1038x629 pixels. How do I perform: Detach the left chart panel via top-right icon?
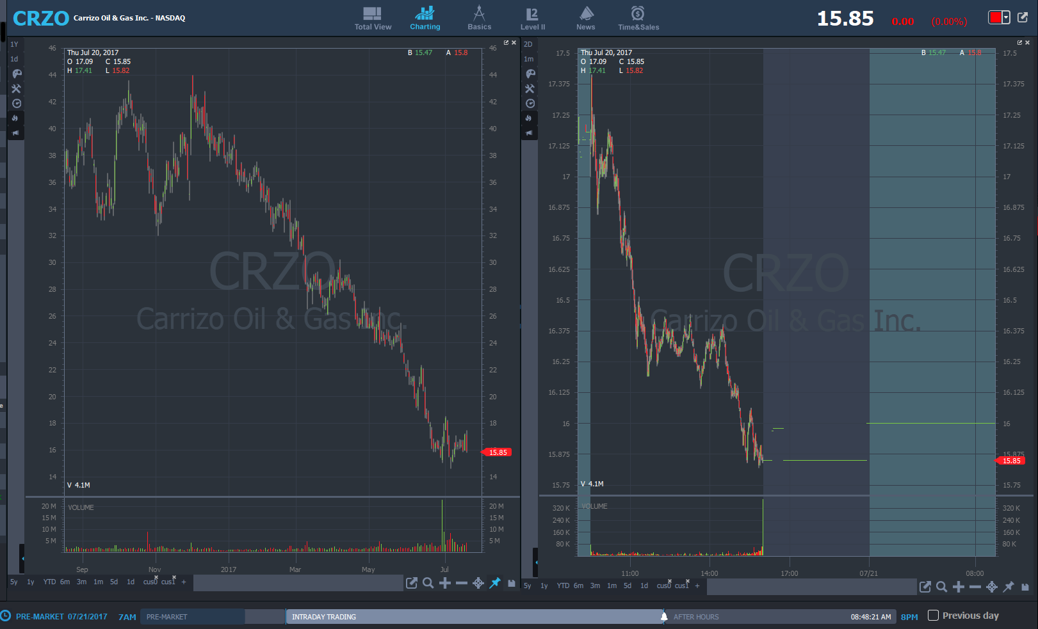[506, 43]
